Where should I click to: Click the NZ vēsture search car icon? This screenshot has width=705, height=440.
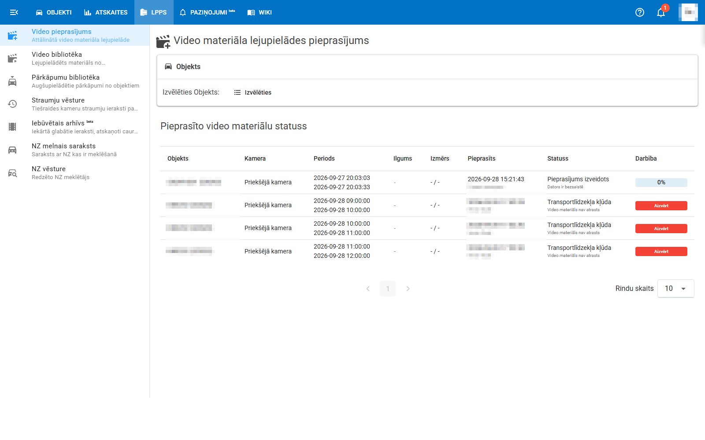click(12, 173)
